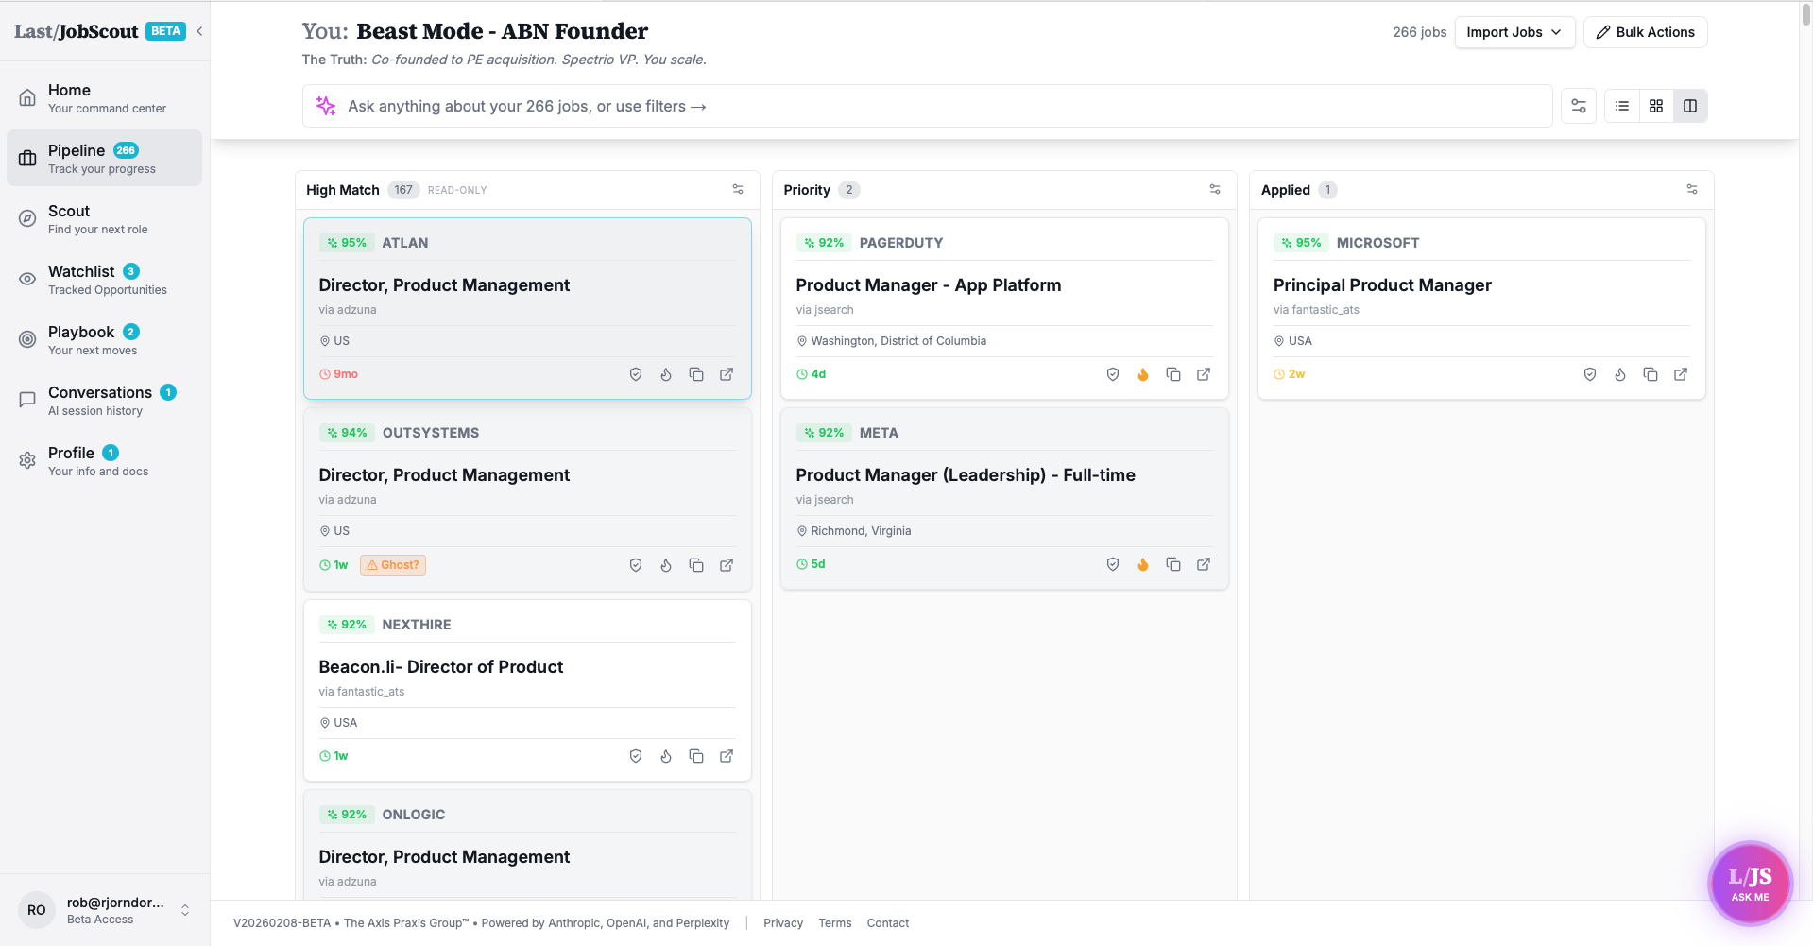The height and width of the screenshot is (946, 1813).
Task: Open the Privacy link in the footer
Action: (x=782, y=922)
